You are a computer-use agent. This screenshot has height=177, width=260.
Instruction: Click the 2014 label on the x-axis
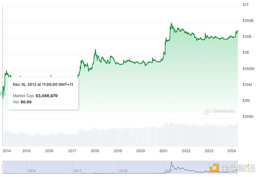tap(6, 151)
